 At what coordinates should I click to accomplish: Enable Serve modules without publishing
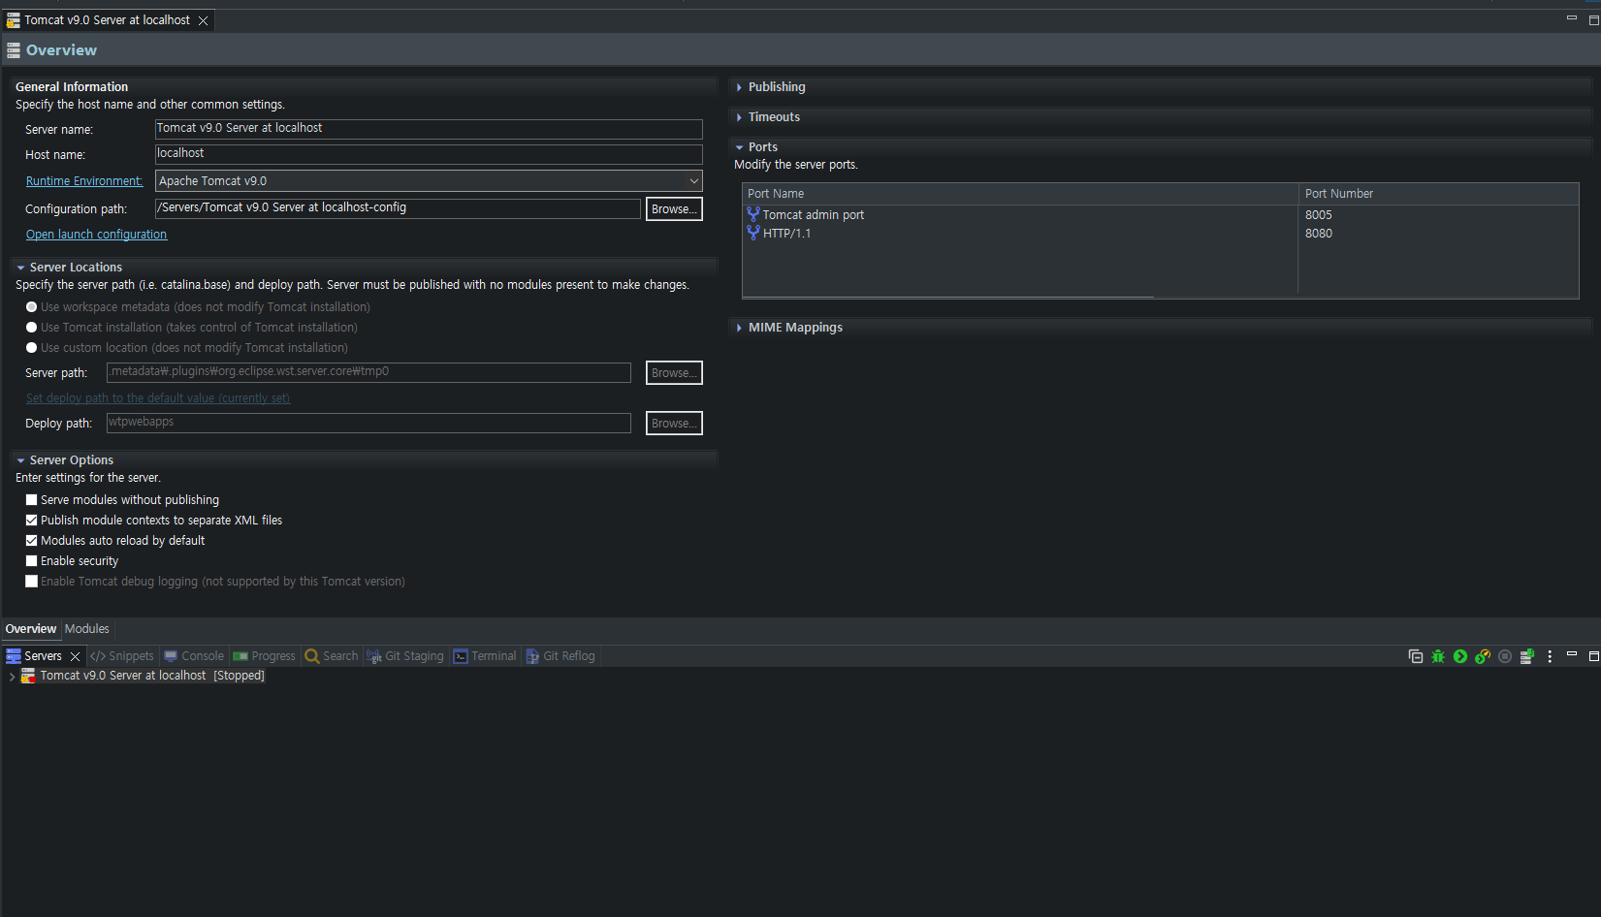[32, 500]
